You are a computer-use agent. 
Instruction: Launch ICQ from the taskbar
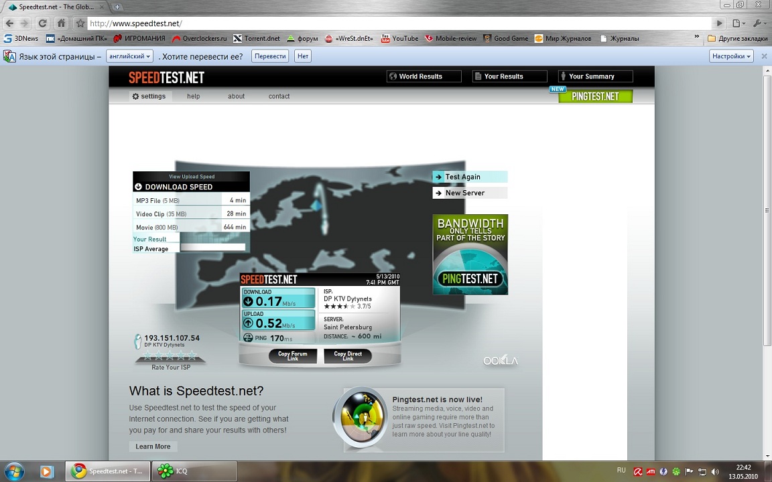tap(194, 471)
